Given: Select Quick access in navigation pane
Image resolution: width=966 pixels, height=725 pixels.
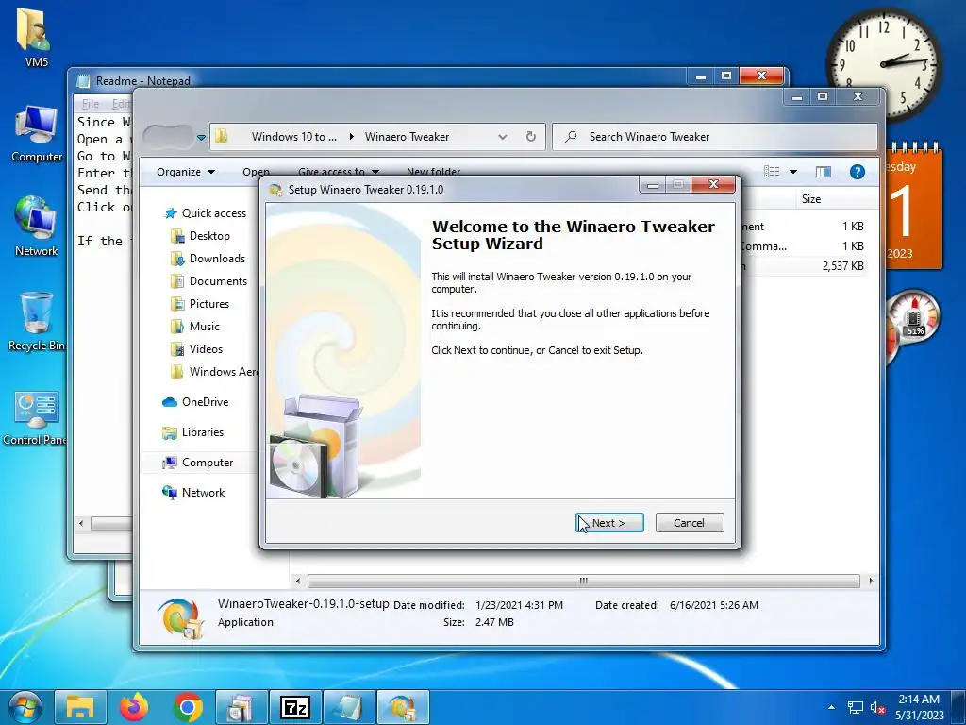Looking at the screenshot, I should pos(206,213).
